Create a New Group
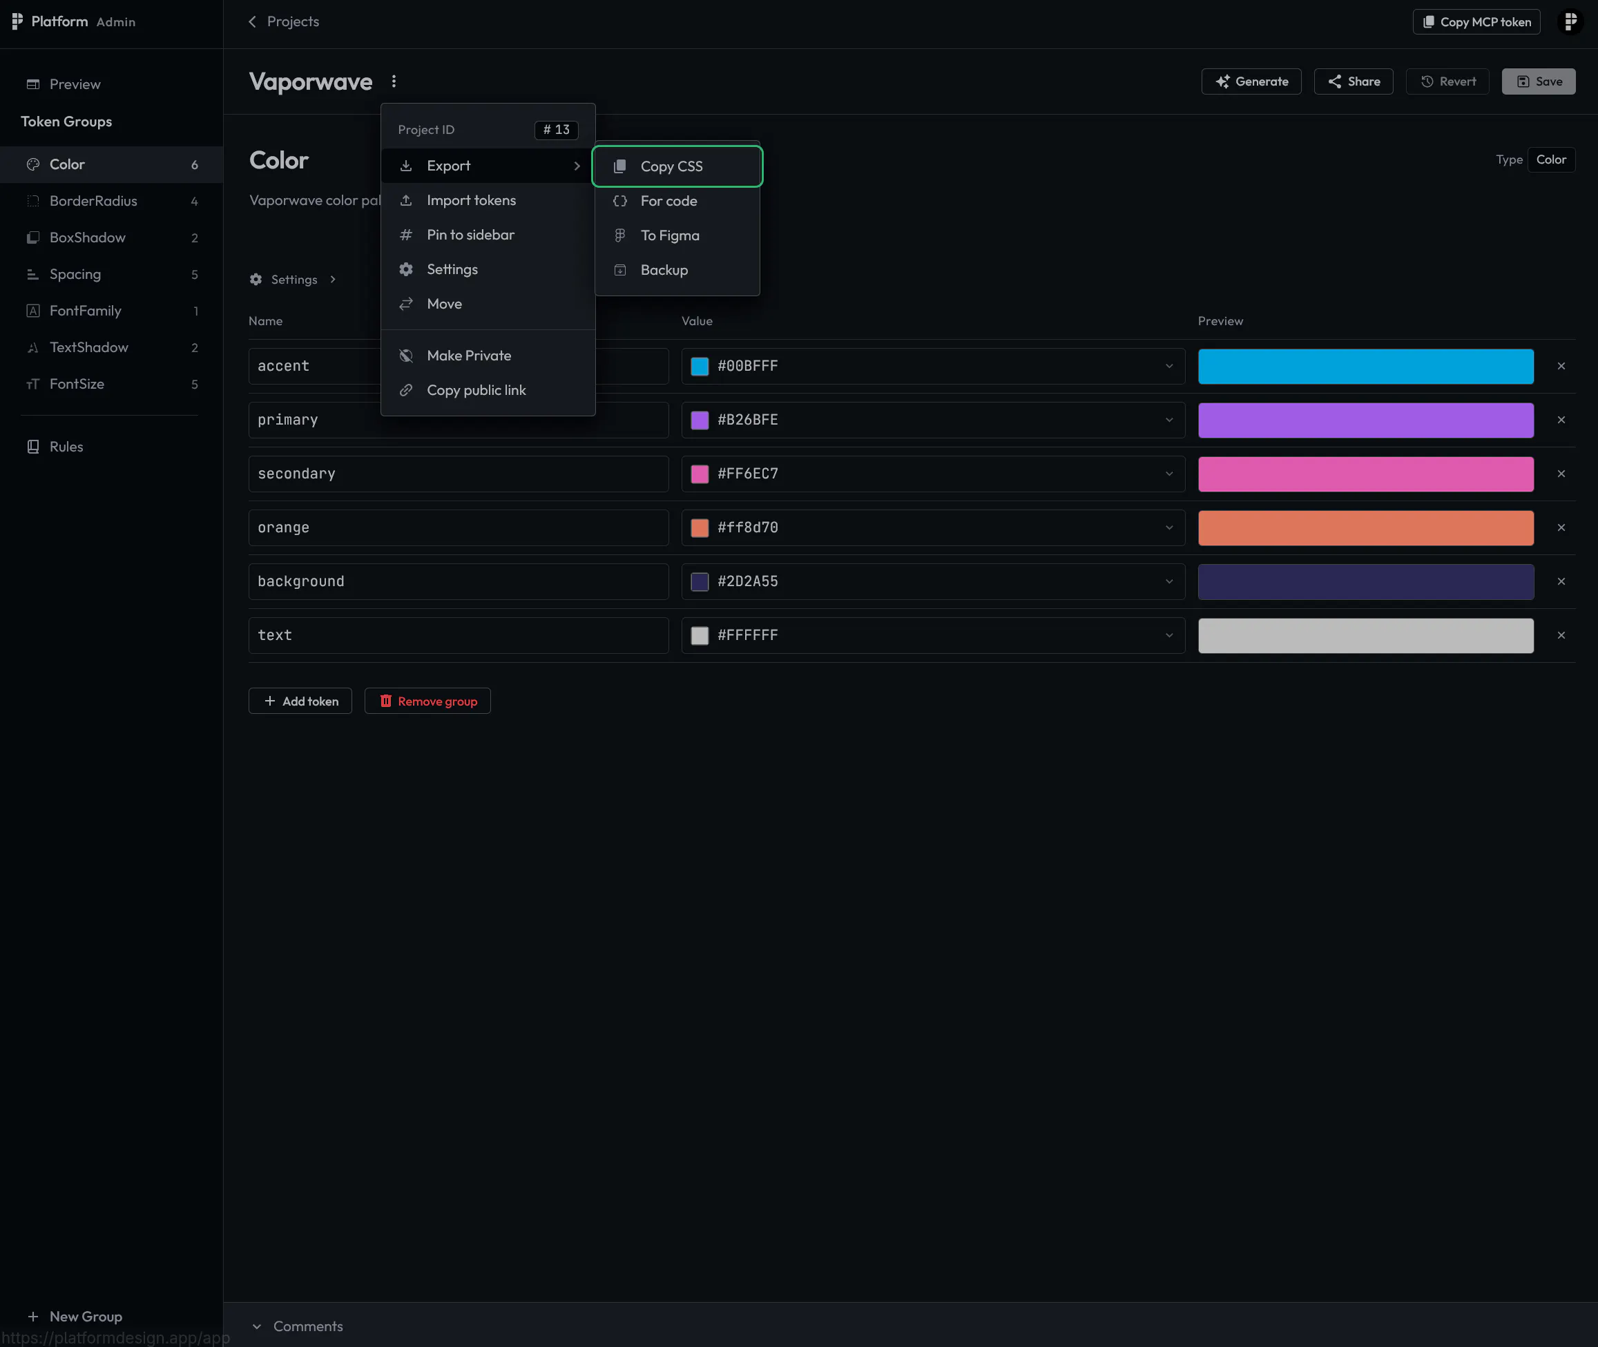 75,1317
